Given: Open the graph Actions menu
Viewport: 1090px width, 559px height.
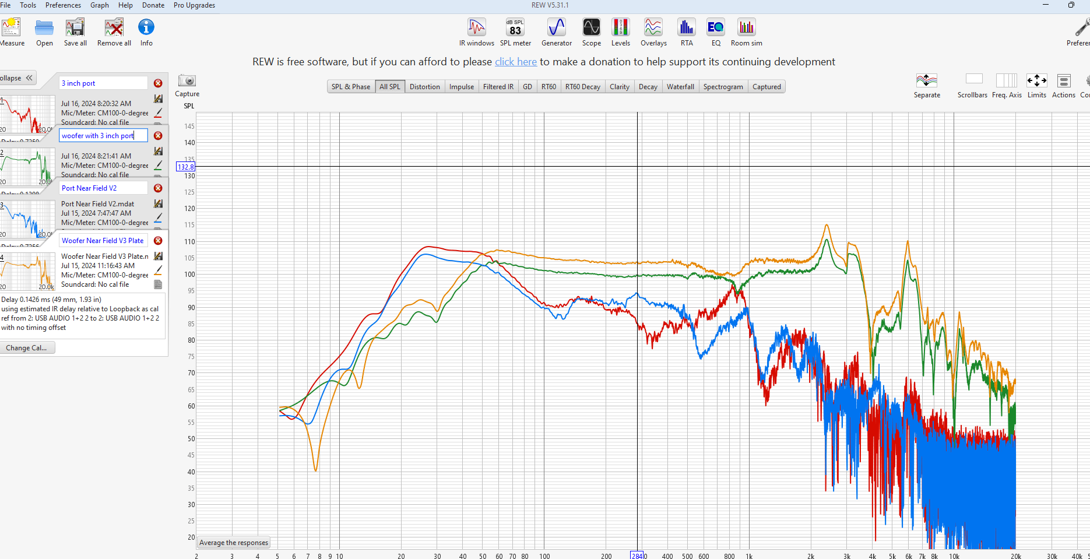Looking at the screenshot, I should 1064,80.
